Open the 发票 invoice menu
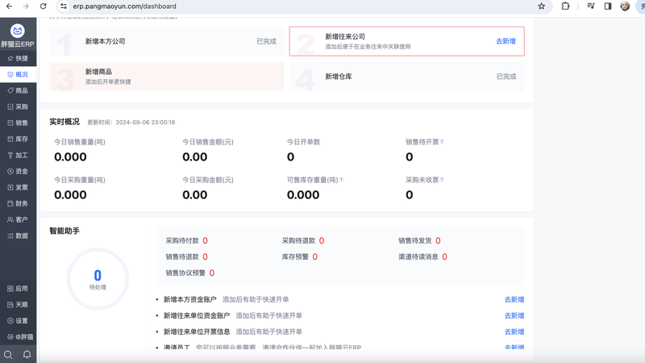645x363 pixels. pyautogui.click(x=18, y=187)
